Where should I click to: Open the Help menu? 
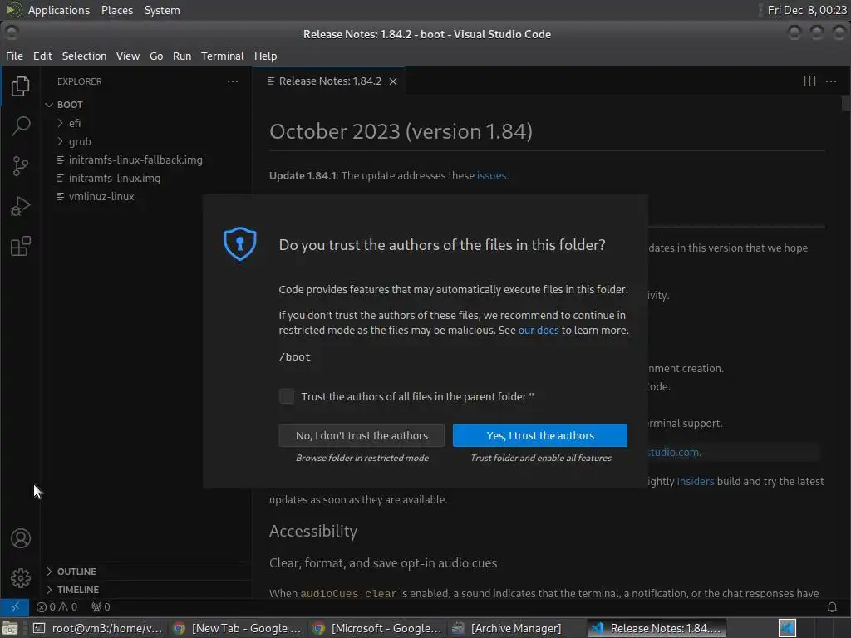coord(265,56)
